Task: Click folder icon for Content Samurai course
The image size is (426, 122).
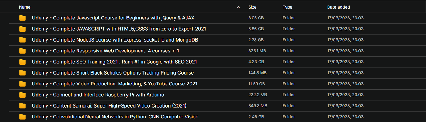Action: pos(22,106)
